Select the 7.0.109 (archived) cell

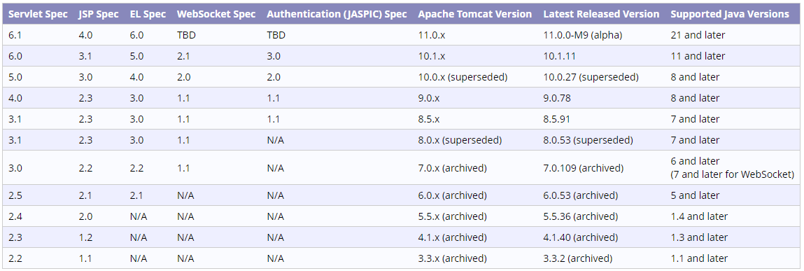tap(583, 168)
